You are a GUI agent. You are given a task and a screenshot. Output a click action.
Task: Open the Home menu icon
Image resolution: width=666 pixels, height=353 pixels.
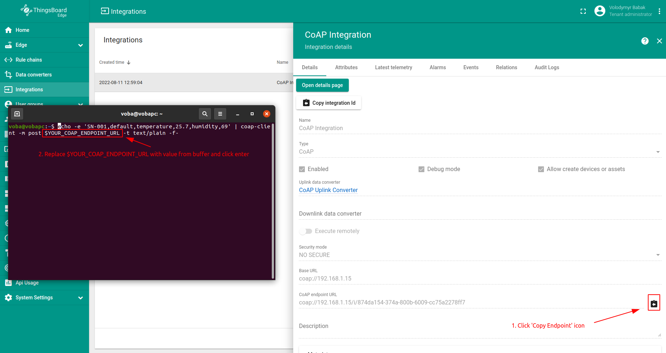pos(8,30)
